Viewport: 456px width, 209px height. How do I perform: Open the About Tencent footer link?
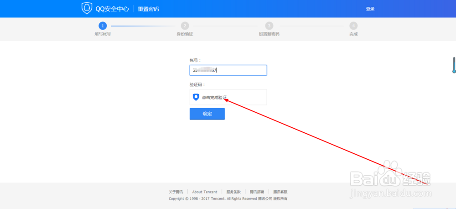click(205, 192)
